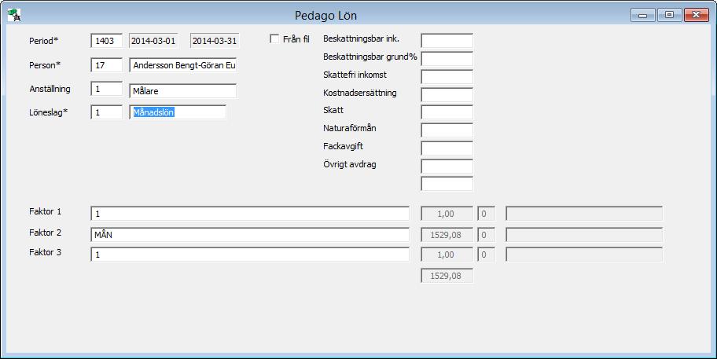Click the Anställning number field
The width and height of the screenshot is (717, 359).
[107, 89]
